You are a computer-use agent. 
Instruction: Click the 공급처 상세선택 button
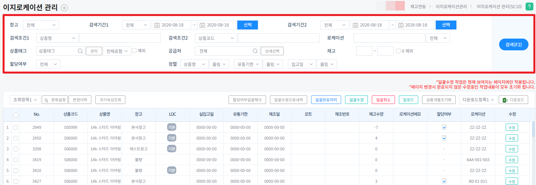pos(272,51)
